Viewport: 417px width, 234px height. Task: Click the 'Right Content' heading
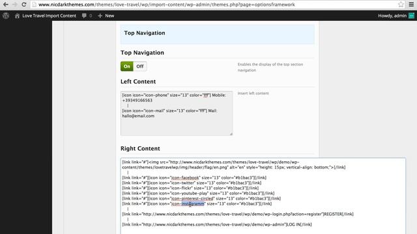point(140,148)
